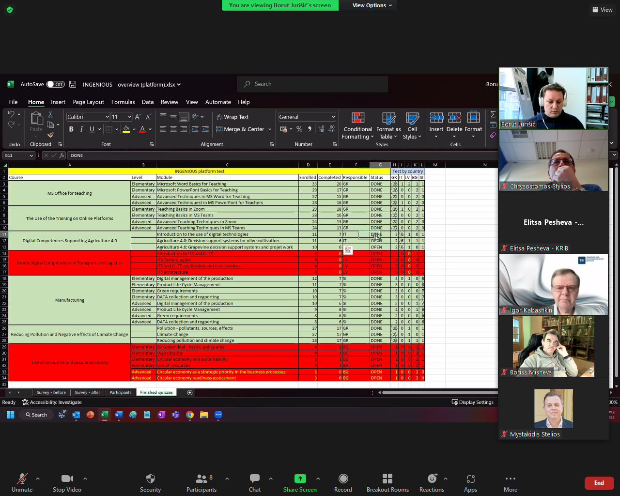The image size is (620, 496).
Task: Toggle the AutoSave switch
Action: click(56, 84)
